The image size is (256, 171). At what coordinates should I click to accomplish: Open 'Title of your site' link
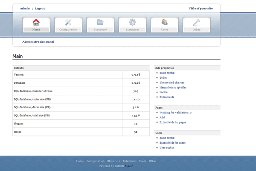(x=204, y=9)
